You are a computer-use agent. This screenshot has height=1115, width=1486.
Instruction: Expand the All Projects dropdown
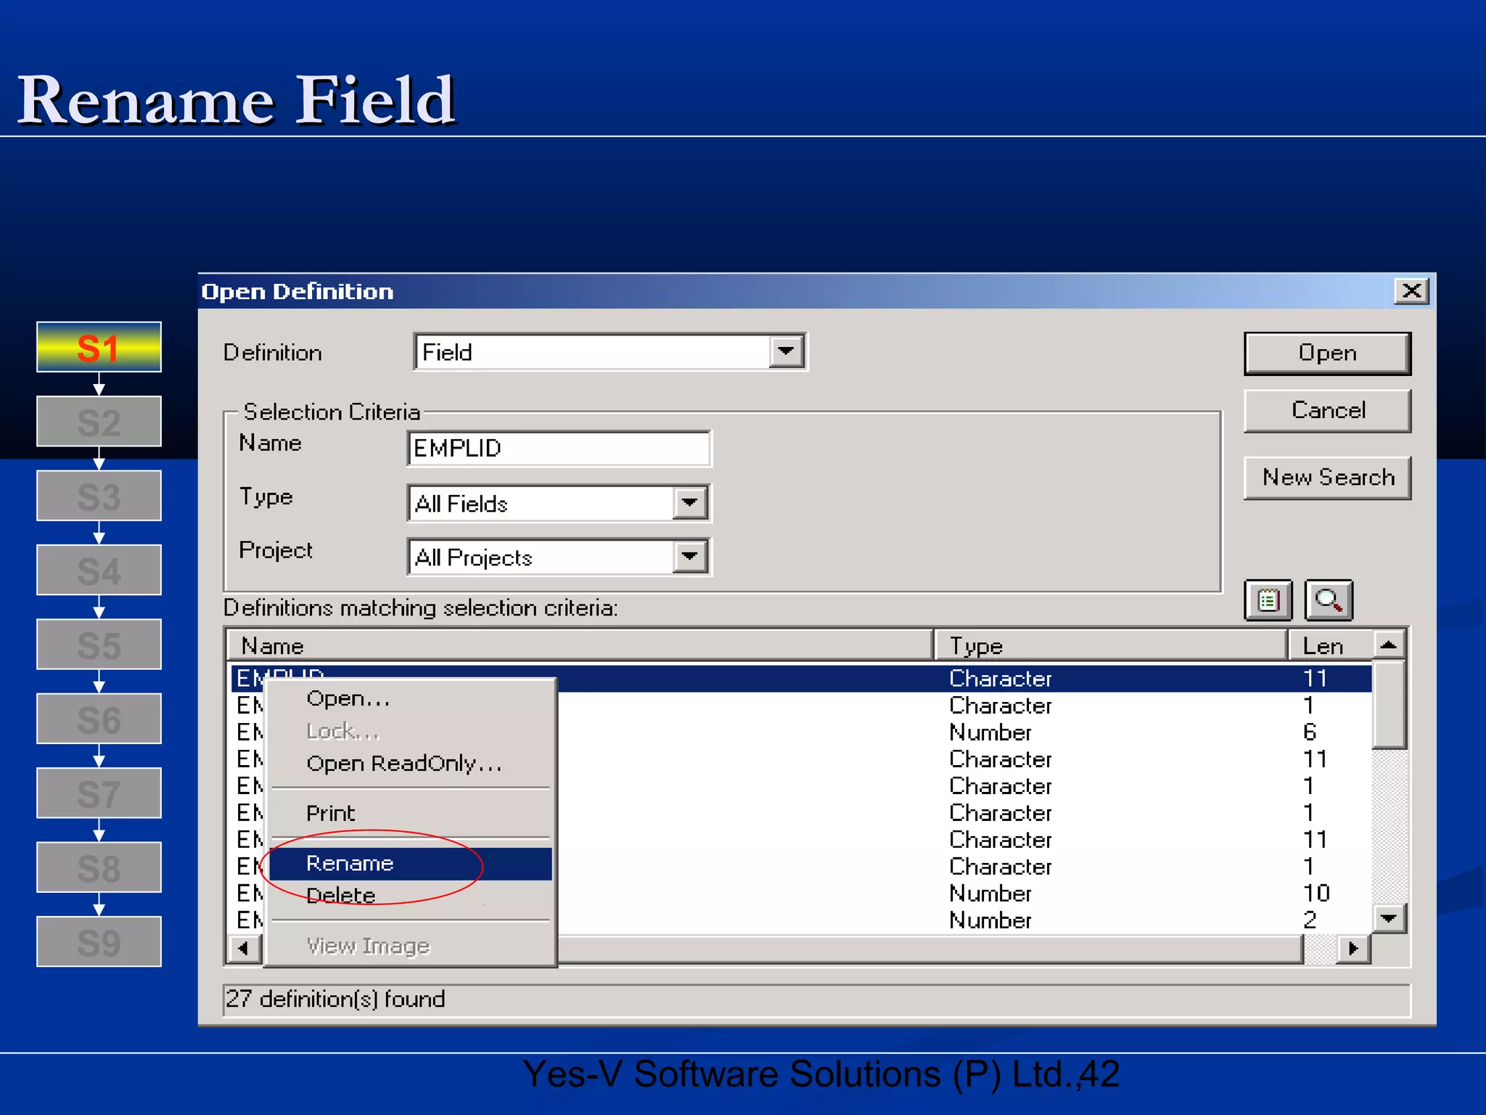coord(689,557)
